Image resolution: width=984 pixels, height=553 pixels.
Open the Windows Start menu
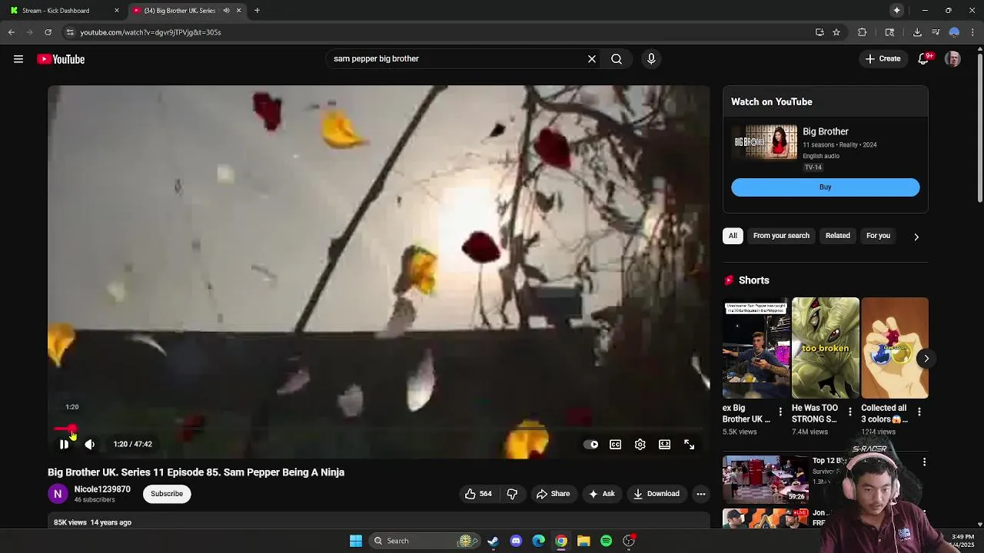click(x=356, y=541)
